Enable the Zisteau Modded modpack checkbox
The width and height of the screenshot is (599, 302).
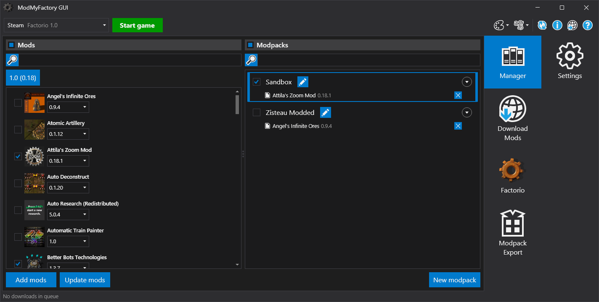pyautogui.click(x=257, y=112)
